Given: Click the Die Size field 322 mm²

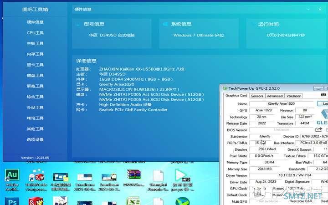Looking at the screenshot, I should coord(305,117).
